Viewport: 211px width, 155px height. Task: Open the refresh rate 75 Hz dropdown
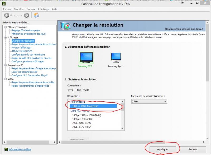pos(149,101)
